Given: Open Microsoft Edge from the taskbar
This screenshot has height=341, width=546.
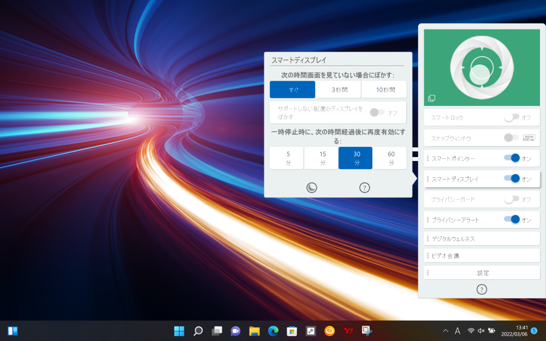Looking at the screenshot, I should point(273,331).
